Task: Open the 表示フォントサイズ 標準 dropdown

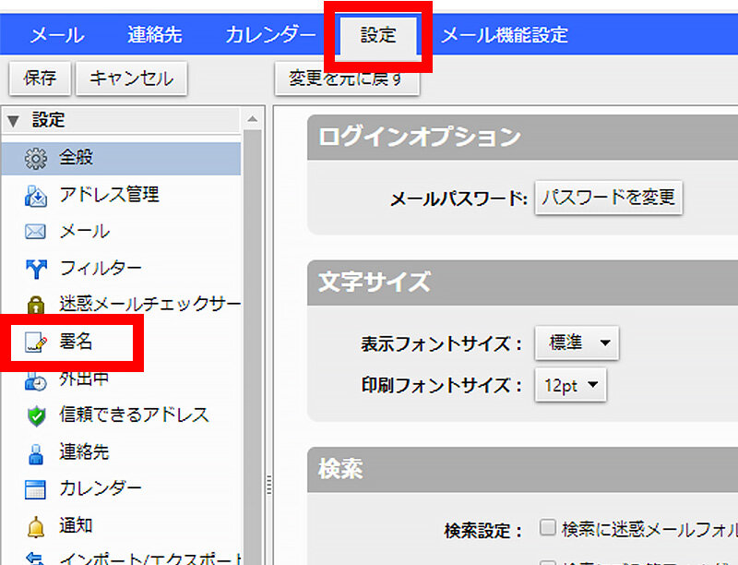Action: [576, 343]
